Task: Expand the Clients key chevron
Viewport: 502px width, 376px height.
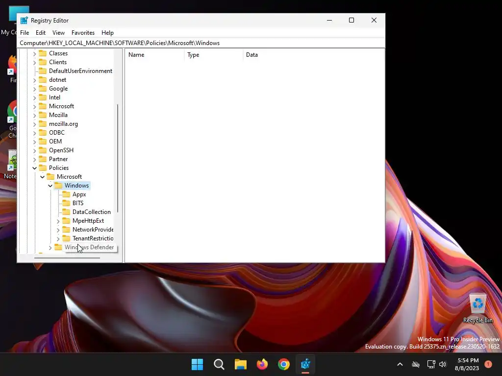Action: point(35,62)
